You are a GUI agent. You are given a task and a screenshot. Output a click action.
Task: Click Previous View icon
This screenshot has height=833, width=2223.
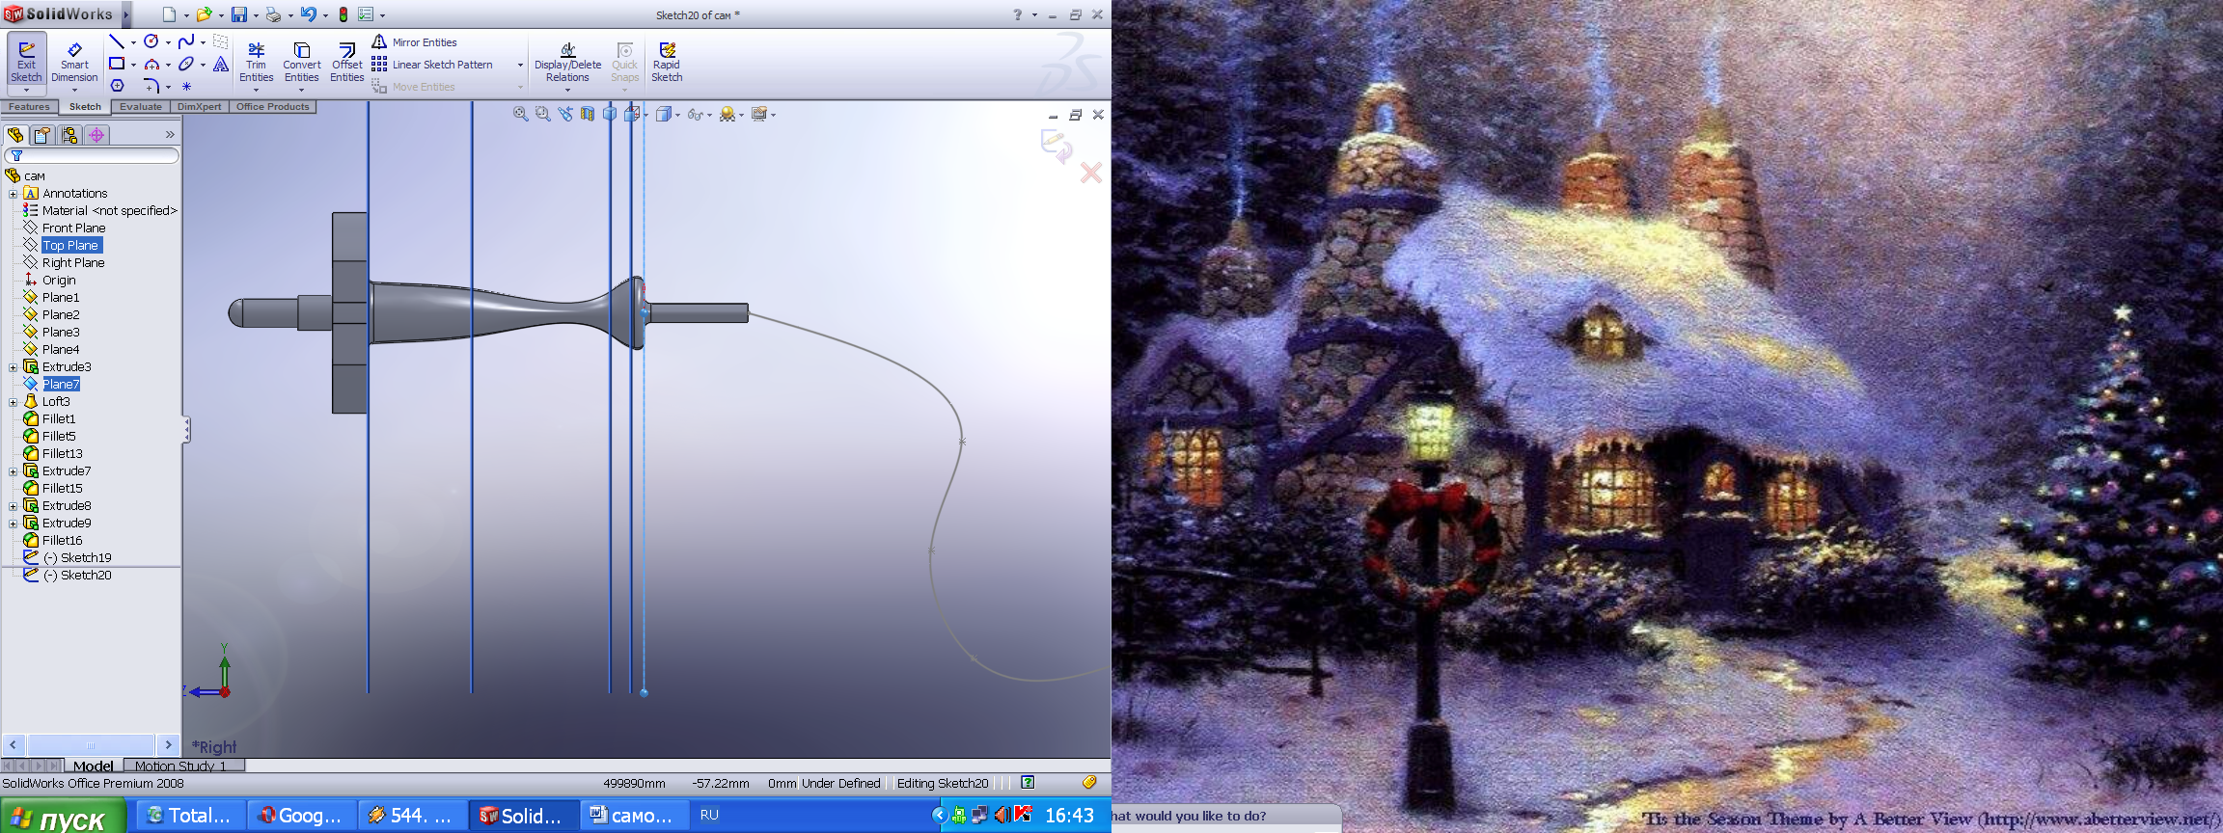click(x=565, y=114)
